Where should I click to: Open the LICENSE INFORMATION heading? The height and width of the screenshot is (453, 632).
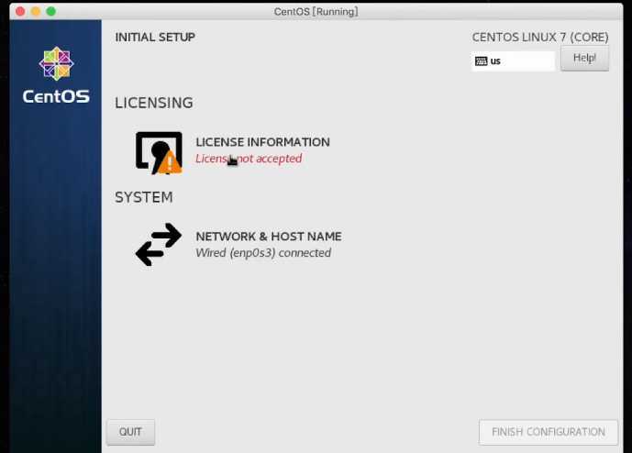coord(262,142)
